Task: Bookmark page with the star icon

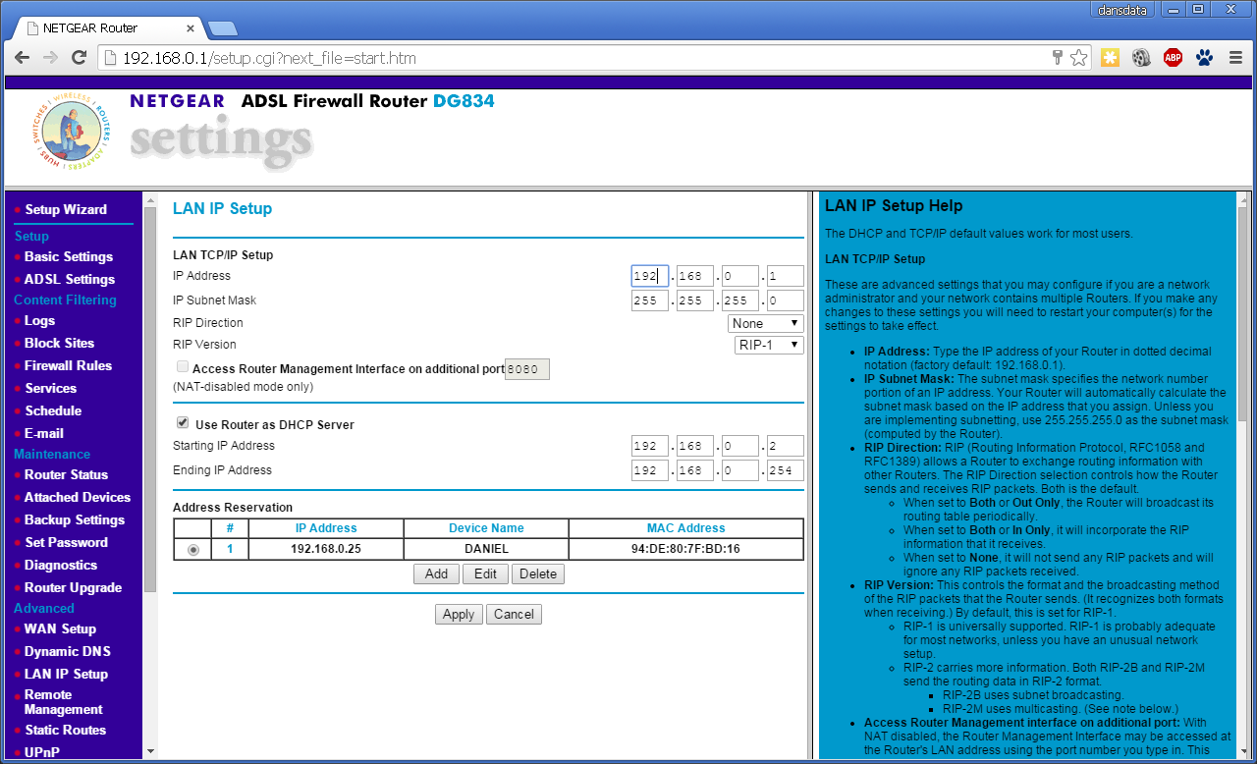Action: [x=1078, y=58]
